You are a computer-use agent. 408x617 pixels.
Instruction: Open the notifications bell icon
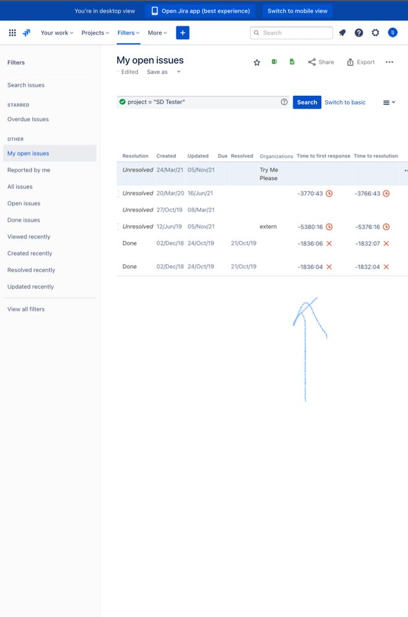pos(343,33)
